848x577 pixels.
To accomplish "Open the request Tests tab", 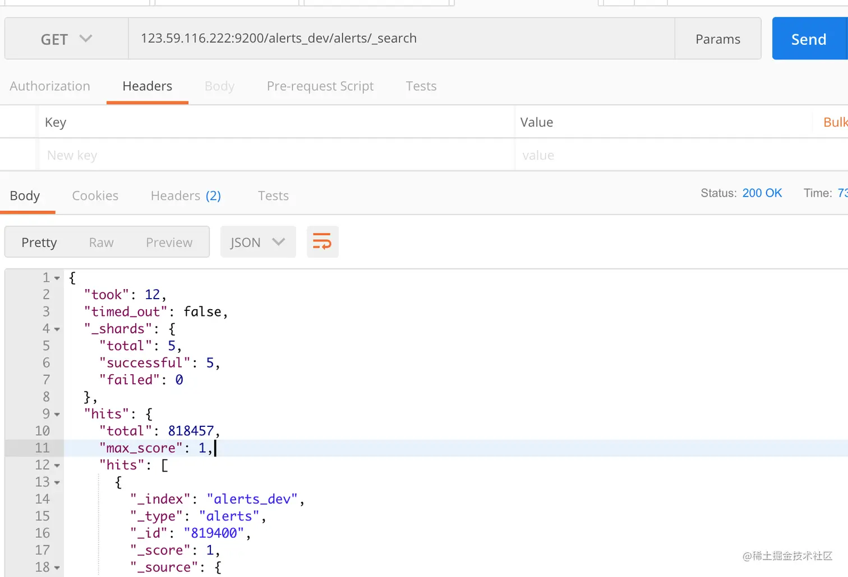I will pos(421,86).
